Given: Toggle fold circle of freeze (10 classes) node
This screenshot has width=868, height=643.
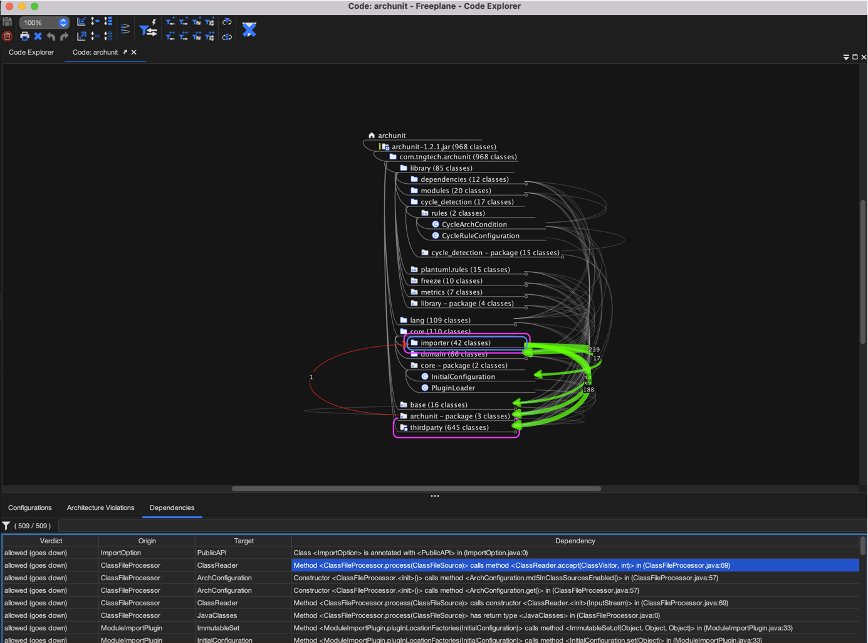Looking at the screenshot, I should [526, 285].
